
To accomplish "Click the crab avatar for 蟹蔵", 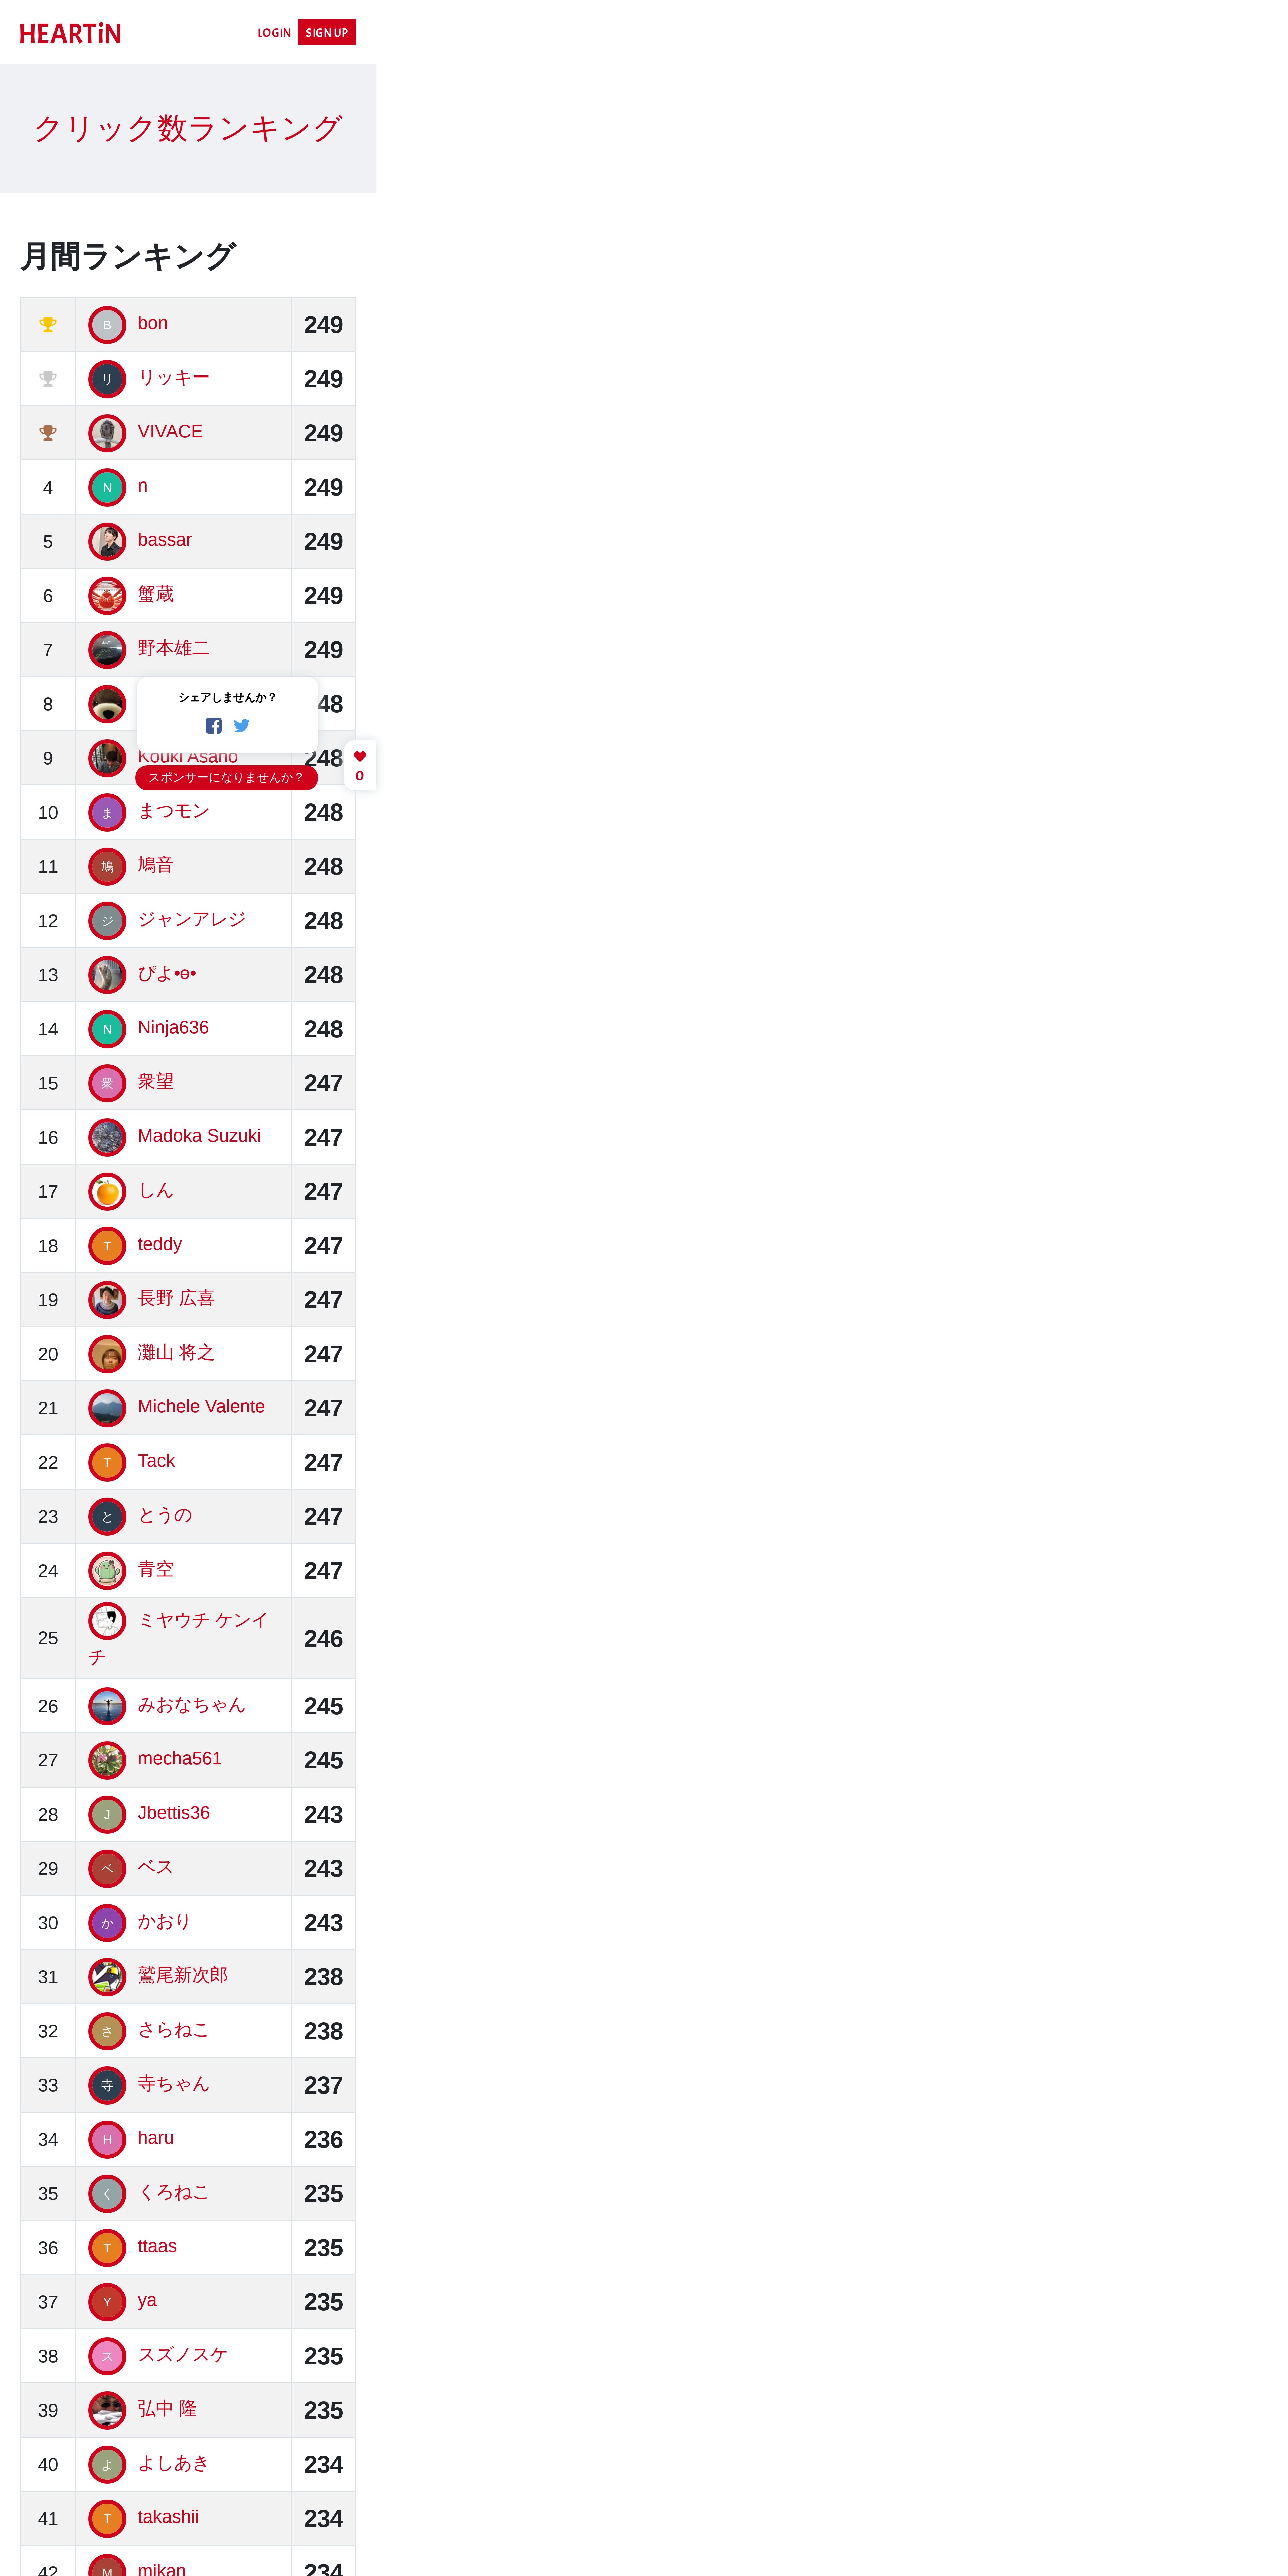I will pos(107,596).
